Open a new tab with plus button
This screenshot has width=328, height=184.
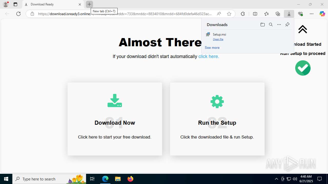click(89, 4)
